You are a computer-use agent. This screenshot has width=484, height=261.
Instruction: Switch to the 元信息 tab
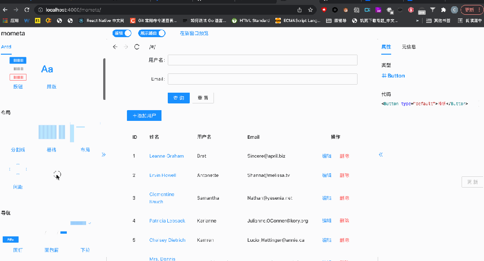[409, 47]
